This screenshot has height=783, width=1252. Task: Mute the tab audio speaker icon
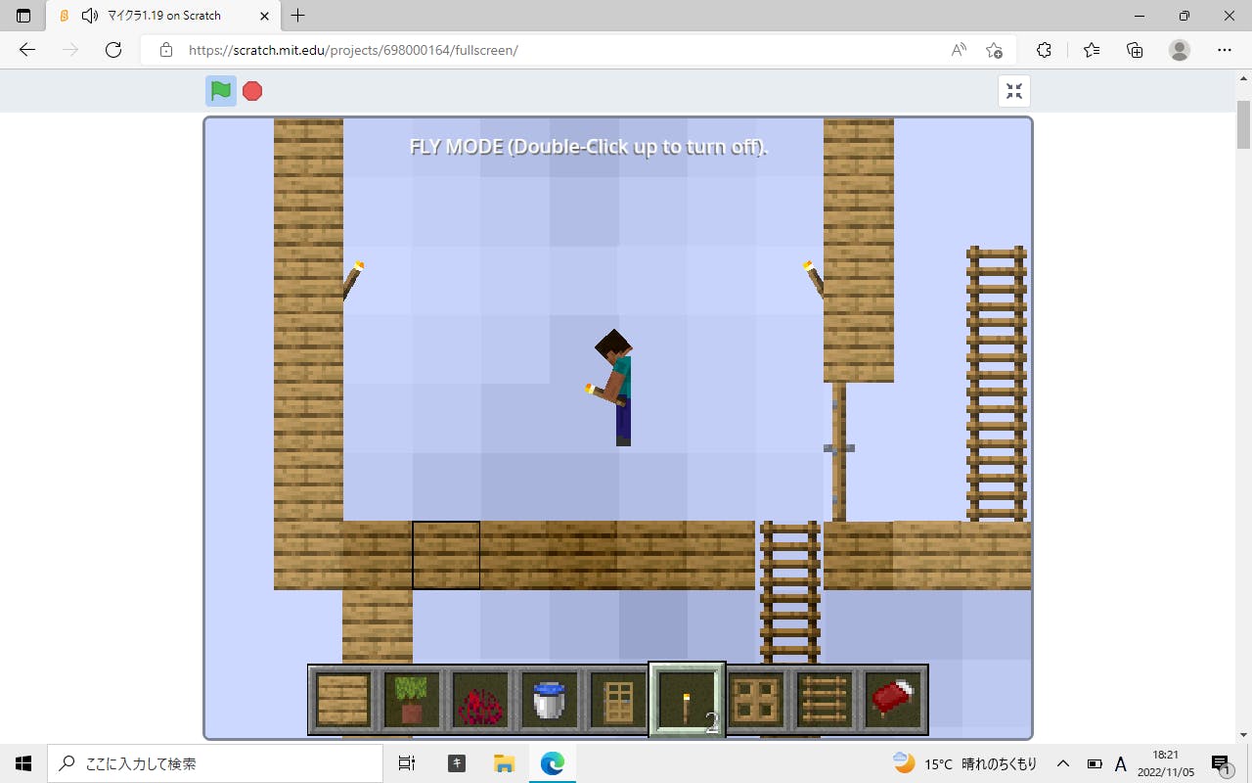(x=90, y=16)
